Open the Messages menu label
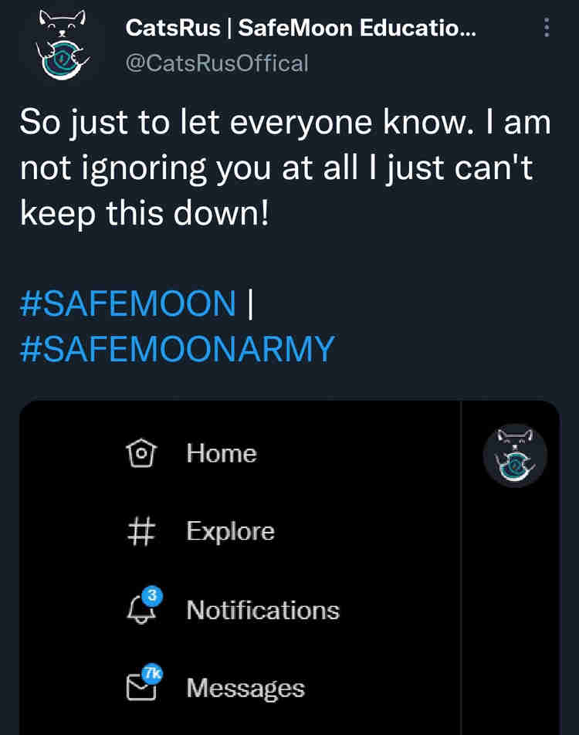This screenshot has width=579, height=735. point(245,688)
